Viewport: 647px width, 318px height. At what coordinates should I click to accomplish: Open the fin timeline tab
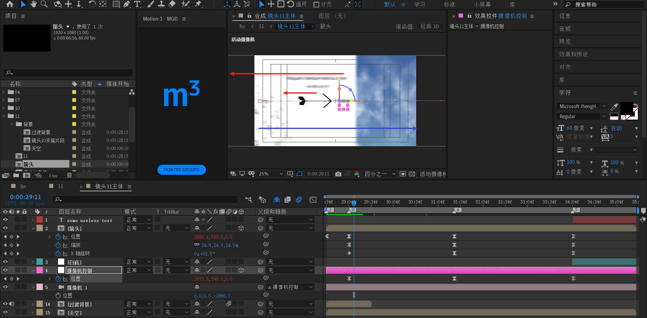[23, 186]
